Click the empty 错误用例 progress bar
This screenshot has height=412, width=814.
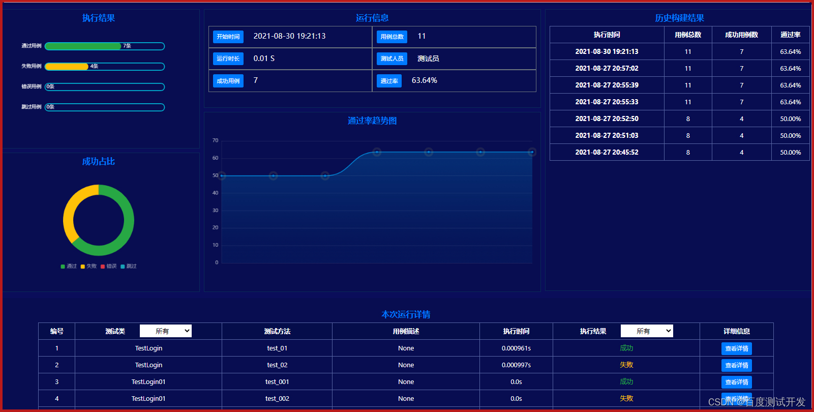pos(105,87)
